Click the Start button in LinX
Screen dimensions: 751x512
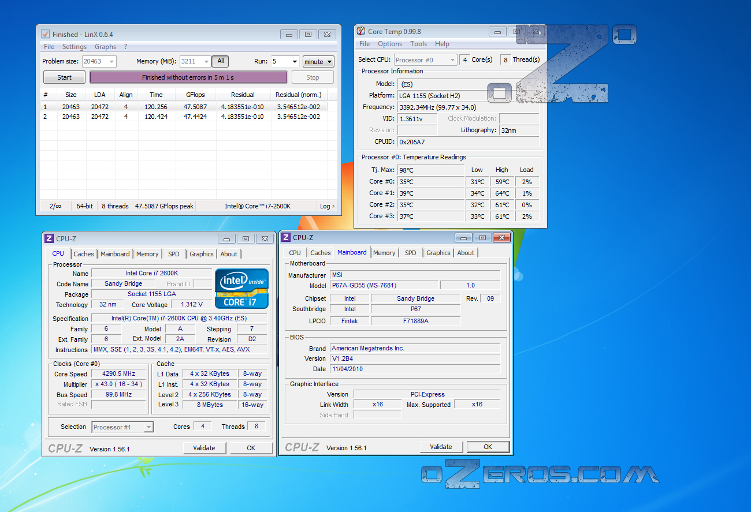65,77
